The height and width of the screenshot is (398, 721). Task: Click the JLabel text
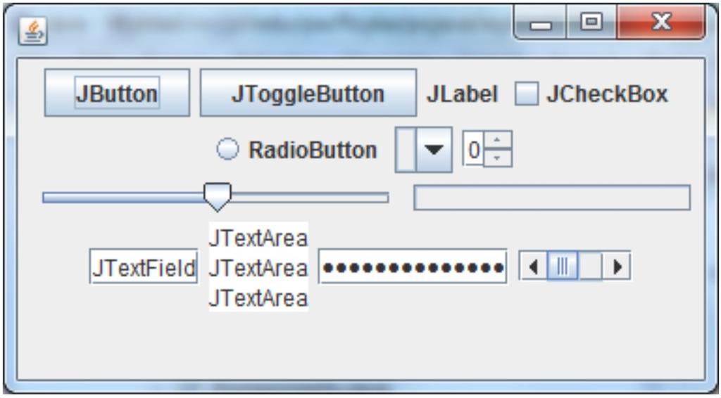coord(462,94)
